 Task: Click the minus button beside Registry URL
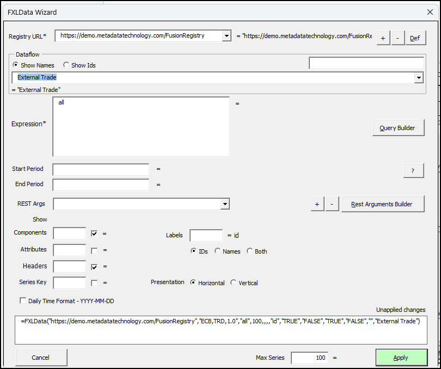[x=397, y=38]
